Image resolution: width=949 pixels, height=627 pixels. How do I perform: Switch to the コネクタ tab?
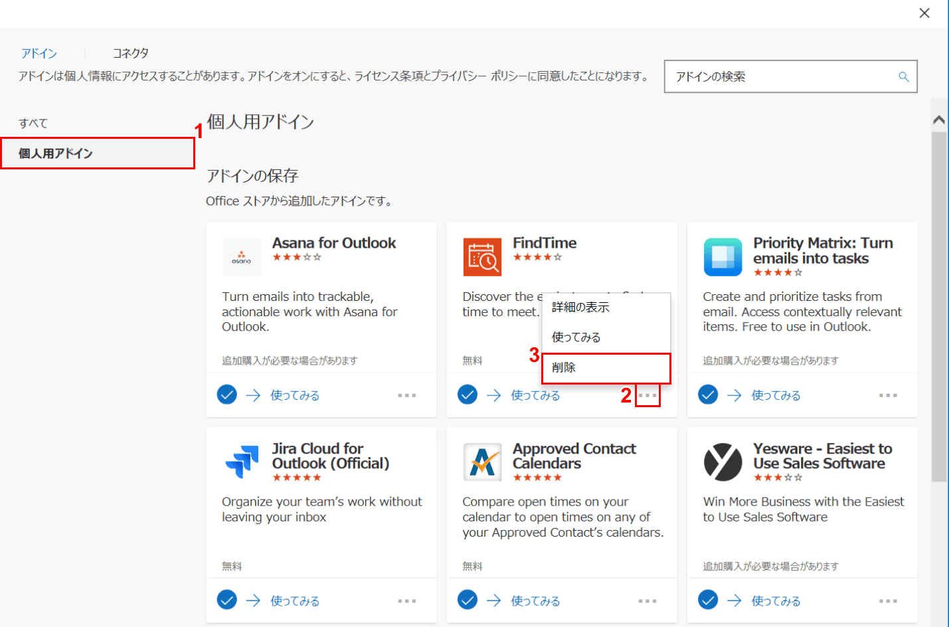(x=130, y=53)
